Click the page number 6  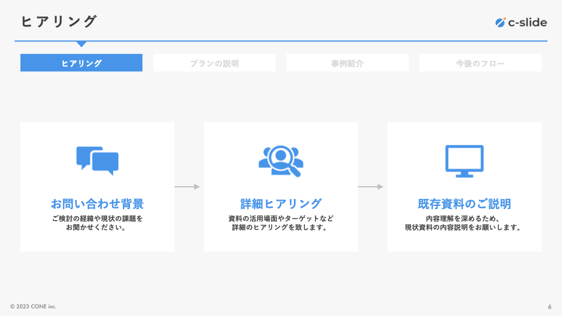coord(549,307)
